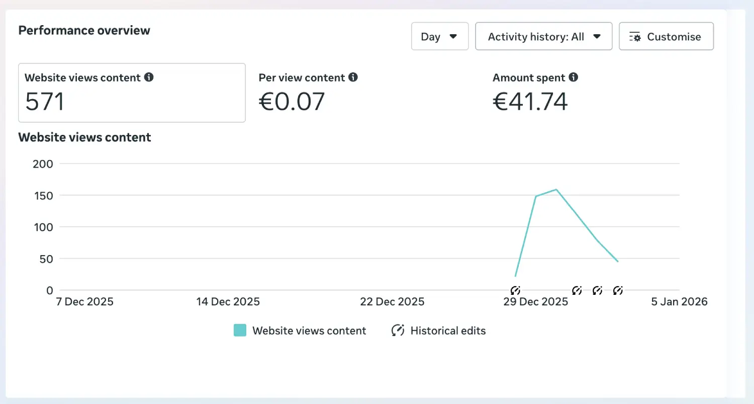Click info icon beside Website views content
754x404 pixels.
point(149,77)
